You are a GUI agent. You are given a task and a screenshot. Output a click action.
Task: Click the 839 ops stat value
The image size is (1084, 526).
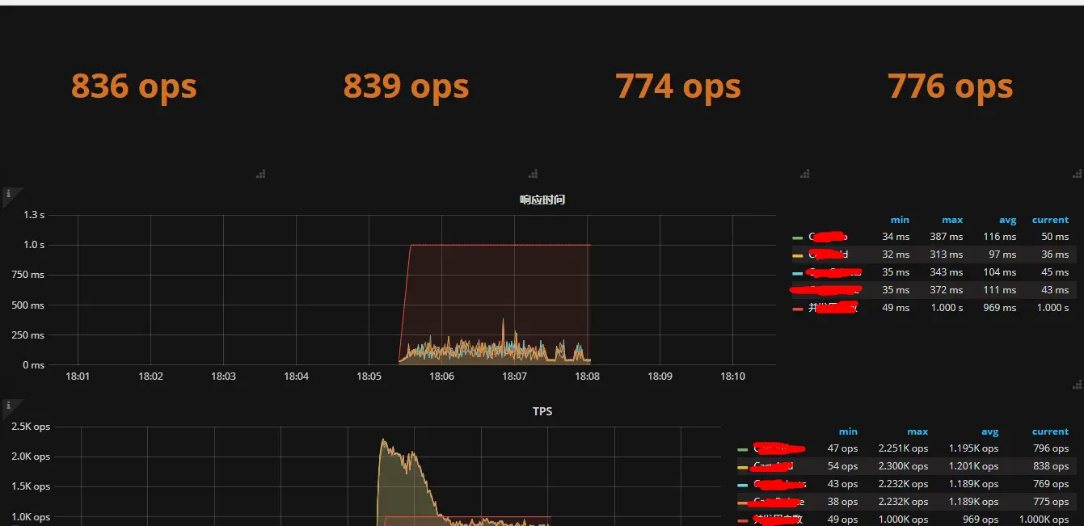[406, 86]
